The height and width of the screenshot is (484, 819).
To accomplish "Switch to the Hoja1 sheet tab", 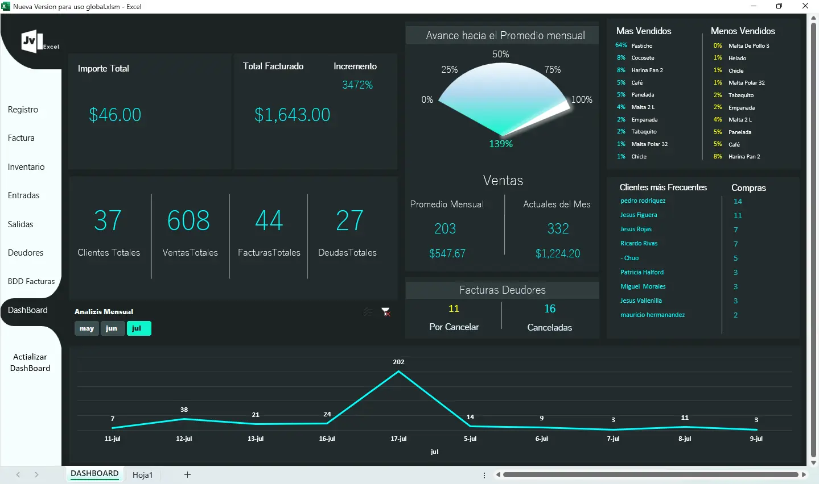I will pos(142,475).
